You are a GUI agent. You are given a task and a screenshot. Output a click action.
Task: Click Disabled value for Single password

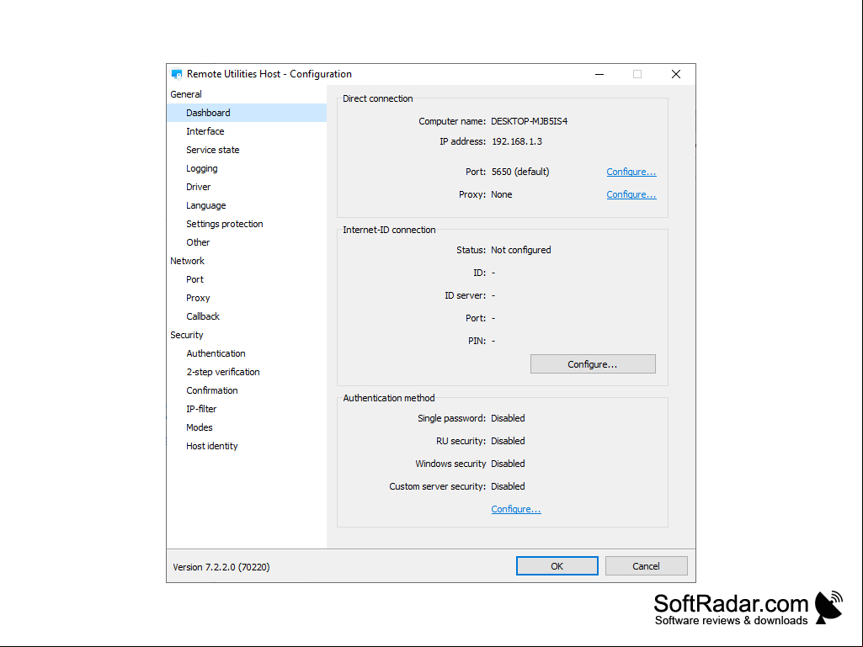508,419
